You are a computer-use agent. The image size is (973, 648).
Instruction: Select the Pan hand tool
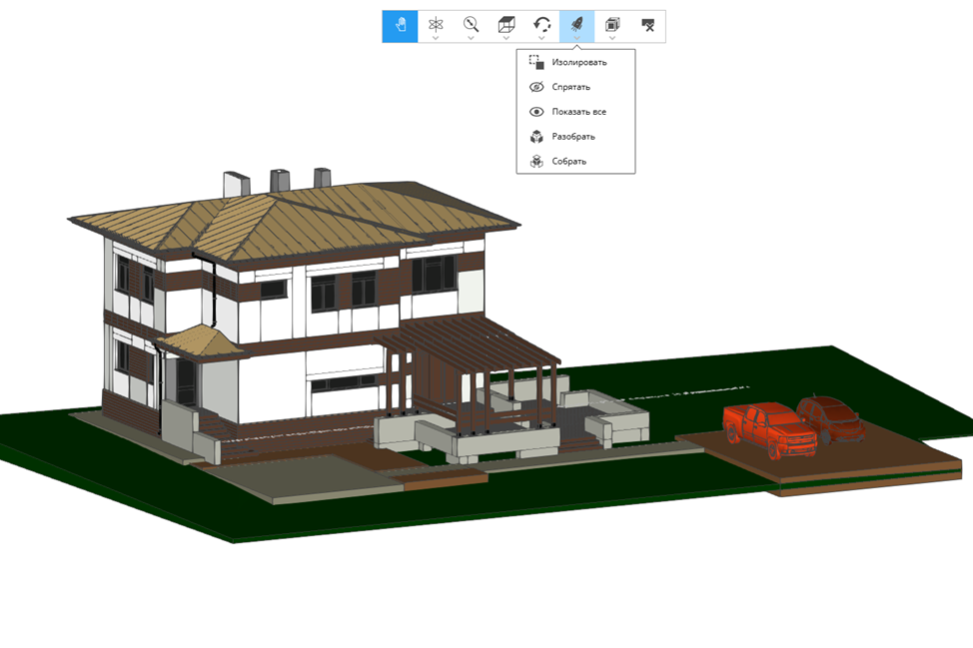point(400,26)
